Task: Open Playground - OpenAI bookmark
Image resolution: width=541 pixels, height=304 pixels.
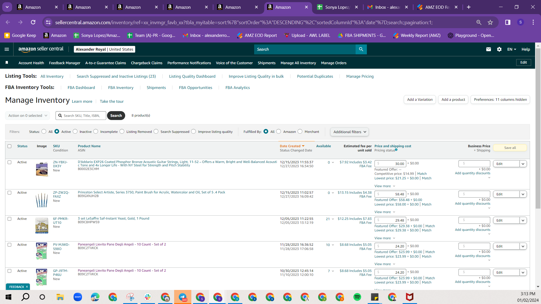Action: (471, 35)
